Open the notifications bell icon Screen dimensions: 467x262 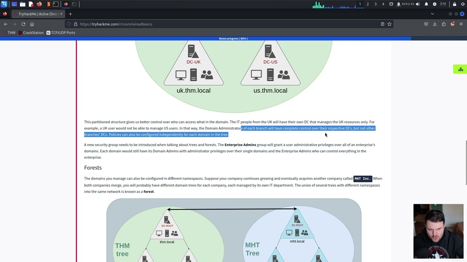coord(426,4)
